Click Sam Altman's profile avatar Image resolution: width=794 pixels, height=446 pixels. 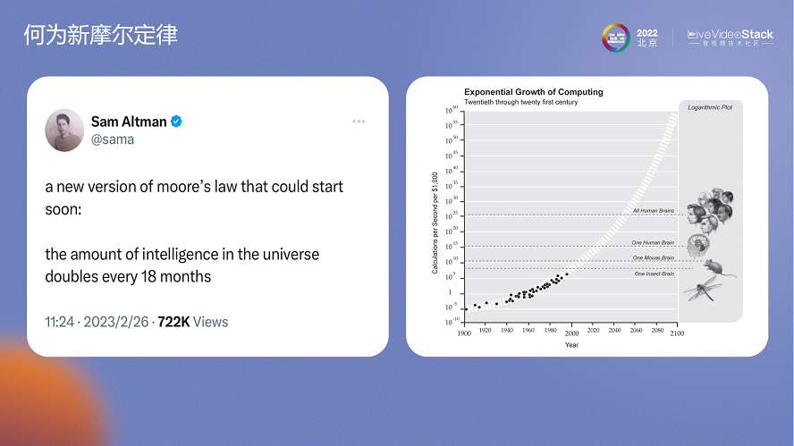[64, 130]
